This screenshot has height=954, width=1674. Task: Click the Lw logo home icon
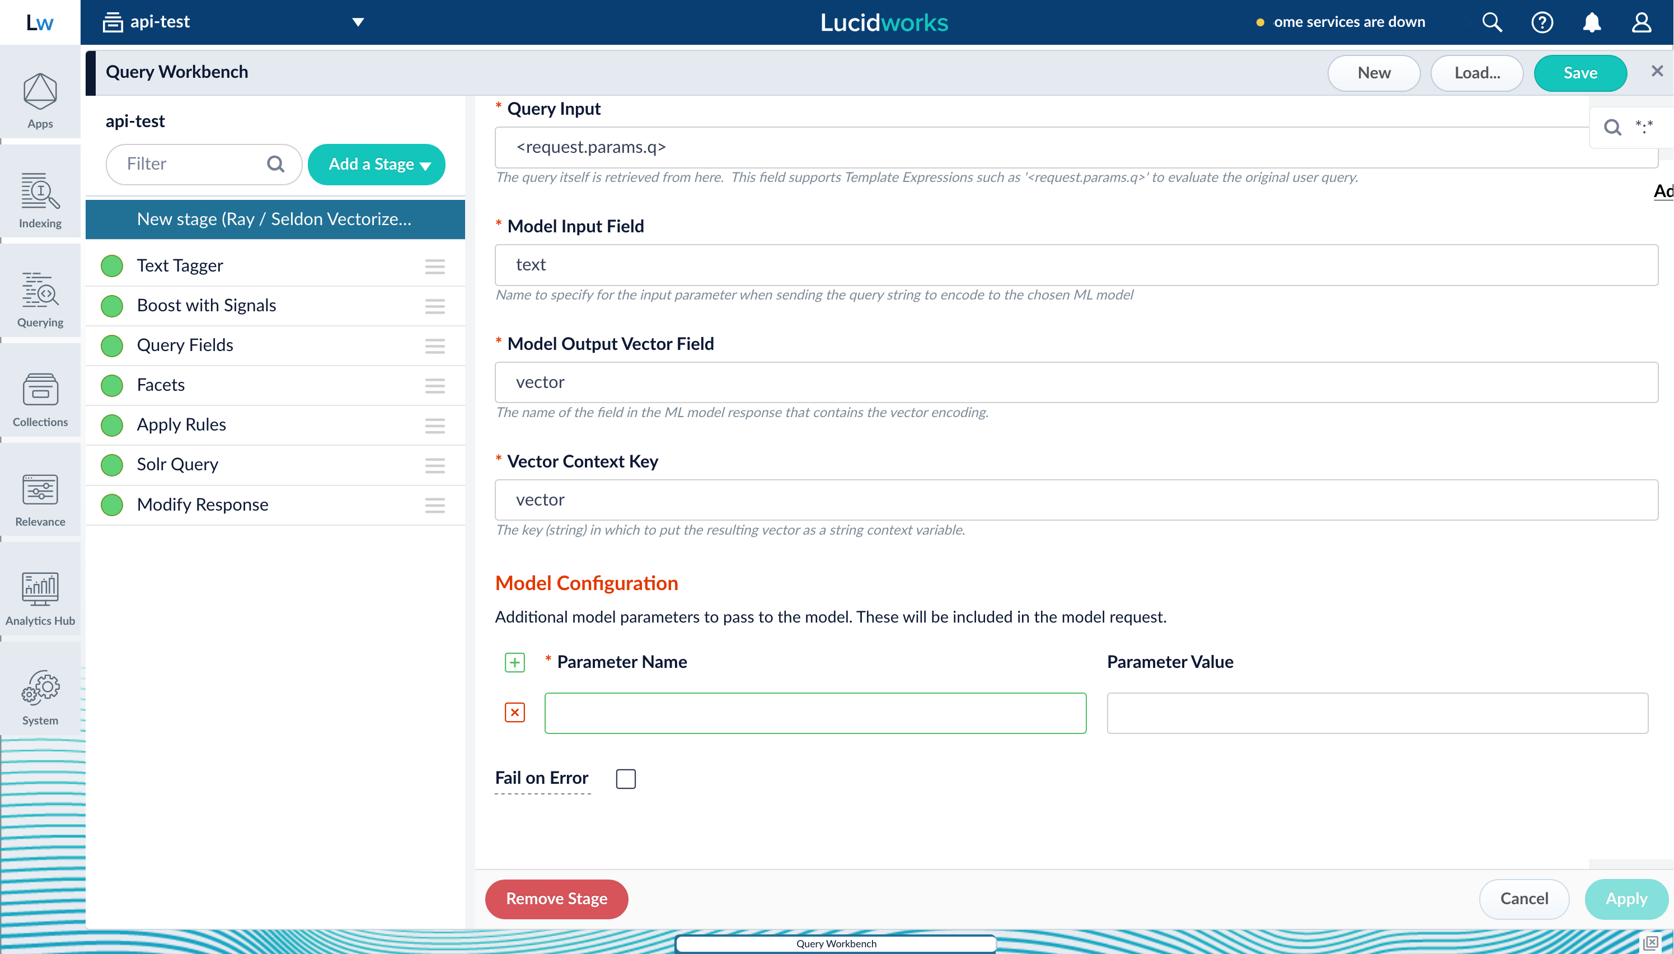40,22
